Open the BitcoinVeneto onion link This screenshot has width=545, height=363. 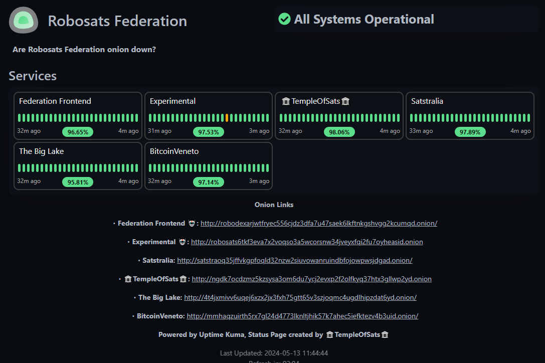tap(302, 316)
